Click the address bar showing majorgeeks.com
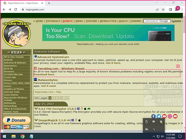Viewport: 186px width, 140px height. tap(88, 9)
